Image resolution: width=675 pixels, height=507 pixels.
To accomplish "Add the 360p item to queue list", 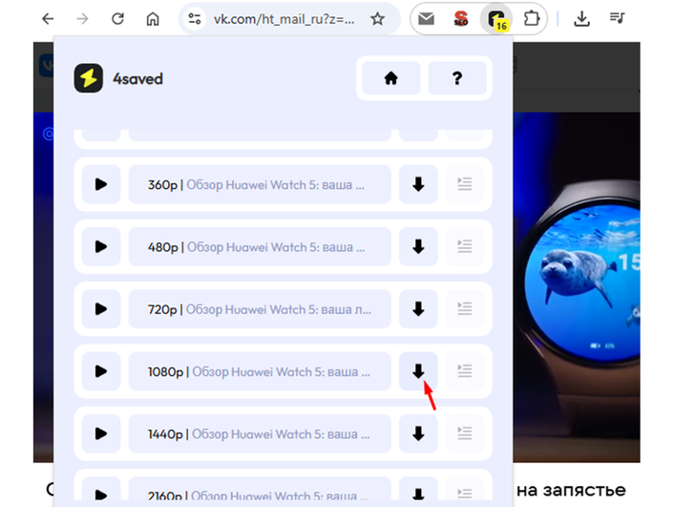I will click(x=465, y=184).
